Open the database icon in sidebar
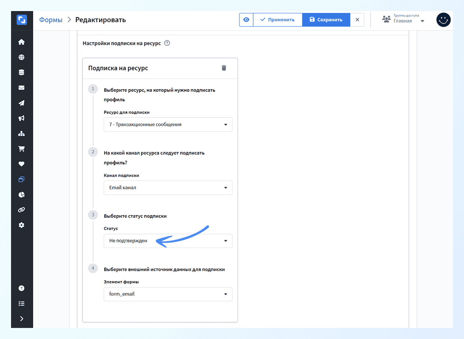 [x=21, y=73]
